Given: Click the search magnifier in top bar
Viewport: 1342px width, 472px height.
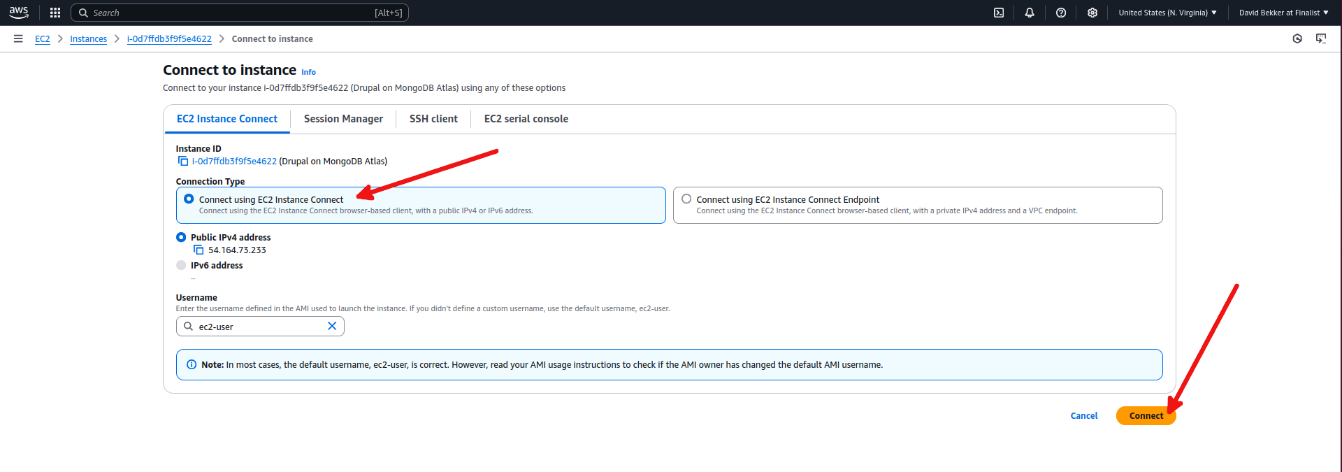Looking at the screenshot, I should [83, 13].
